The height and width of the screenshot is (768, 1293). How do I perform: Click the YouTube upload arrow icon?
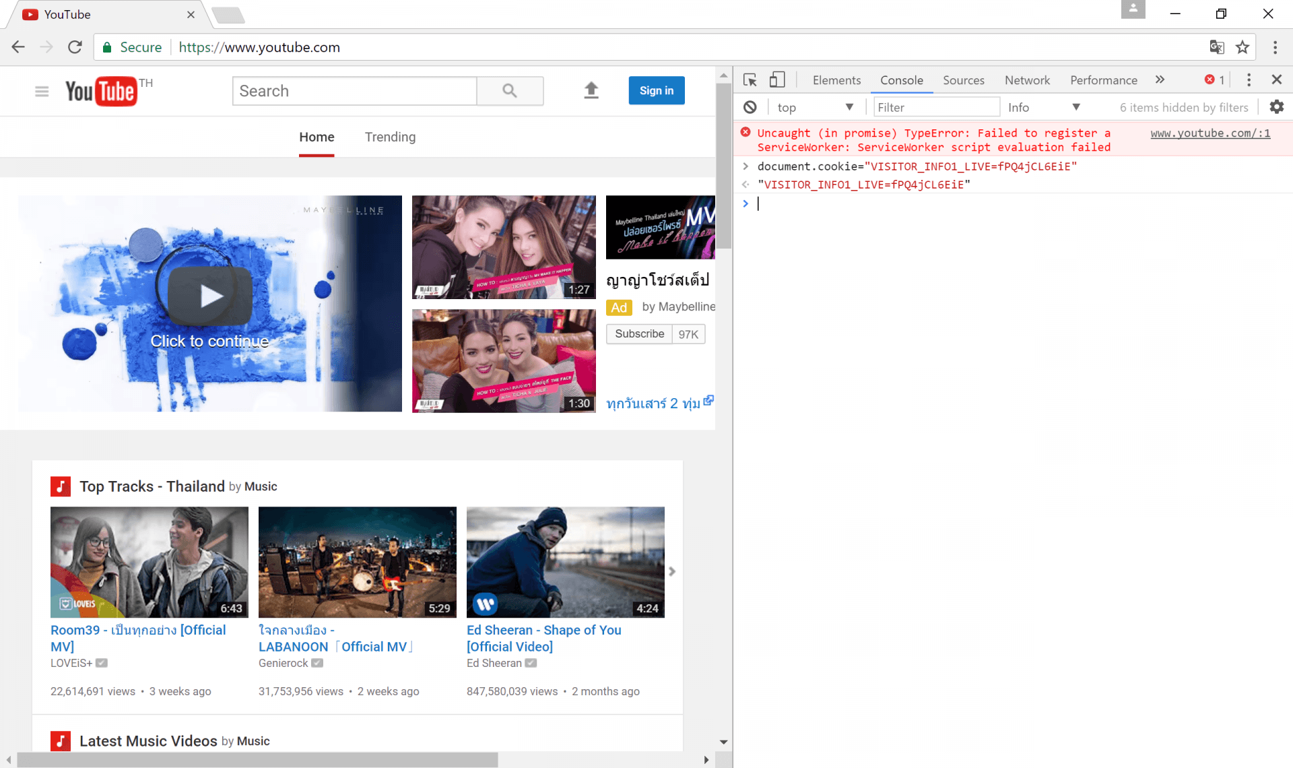(591, 90)
